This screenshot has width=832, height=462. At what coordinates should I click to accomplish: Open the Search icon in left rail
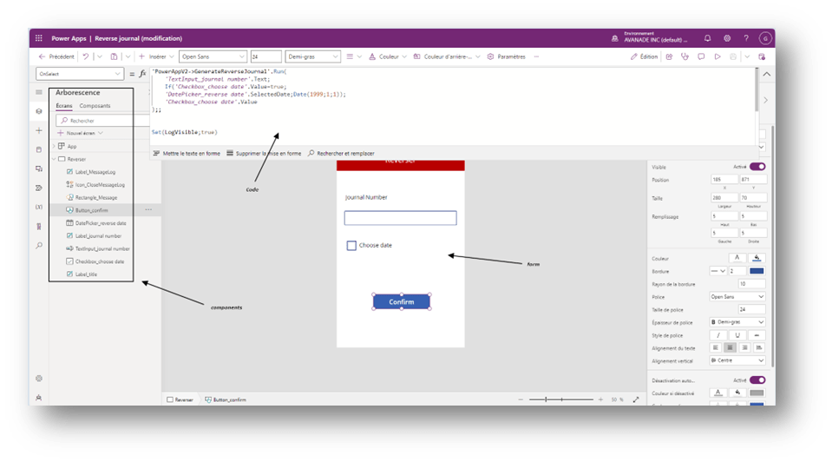point(39,246)
